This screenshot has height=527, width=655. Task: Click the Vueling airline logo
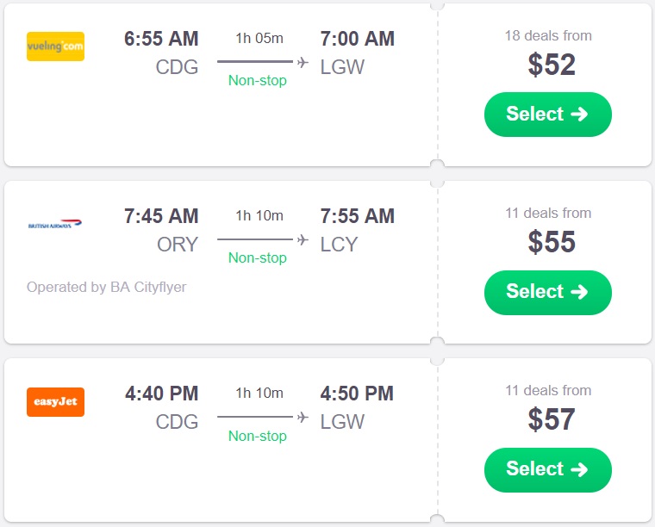55,46
